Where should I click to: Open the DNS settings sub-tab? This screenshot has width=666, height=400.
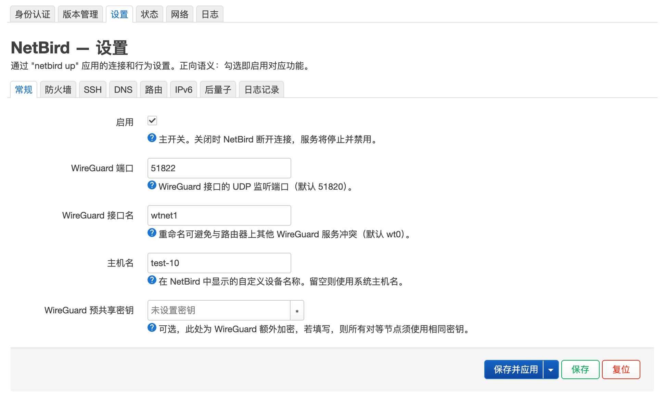pyautogui.click(x=123, y=89)
